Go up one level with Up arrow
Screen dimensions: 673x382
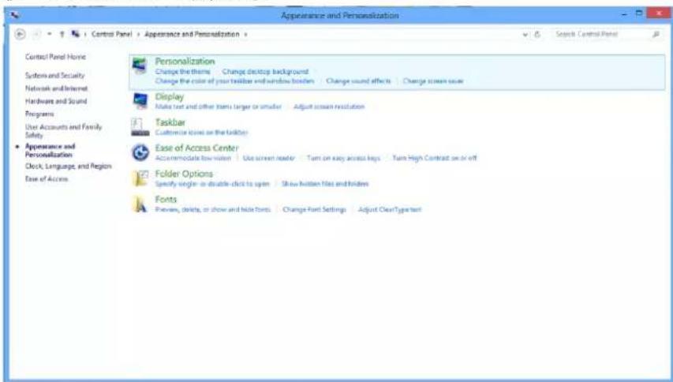point(62,35)
